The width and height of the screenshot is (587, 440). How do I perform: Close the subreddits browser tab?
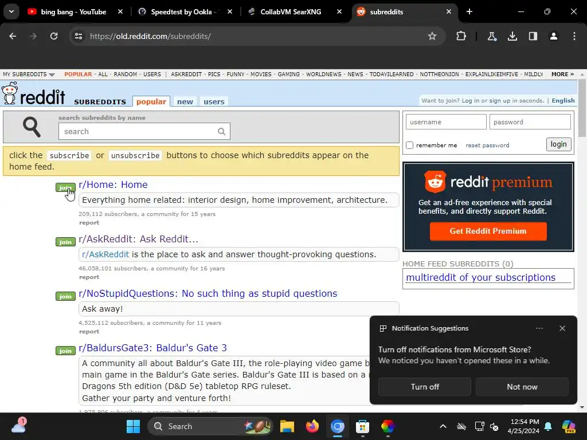coord(449,12)
